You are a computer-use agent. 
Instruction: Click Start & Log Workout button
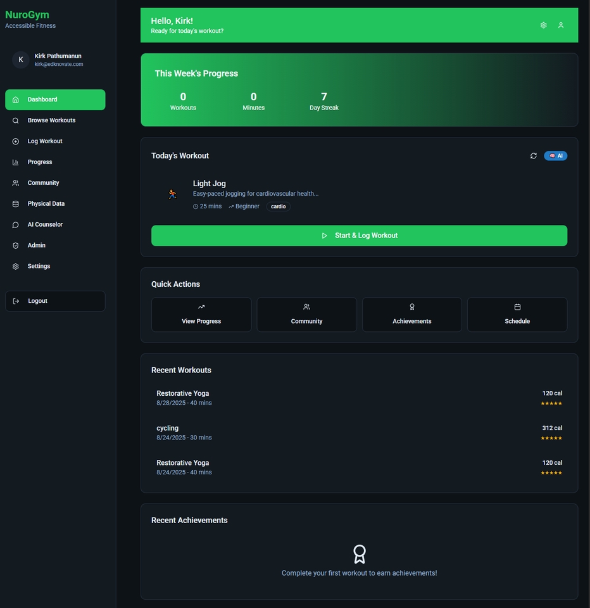360,236
